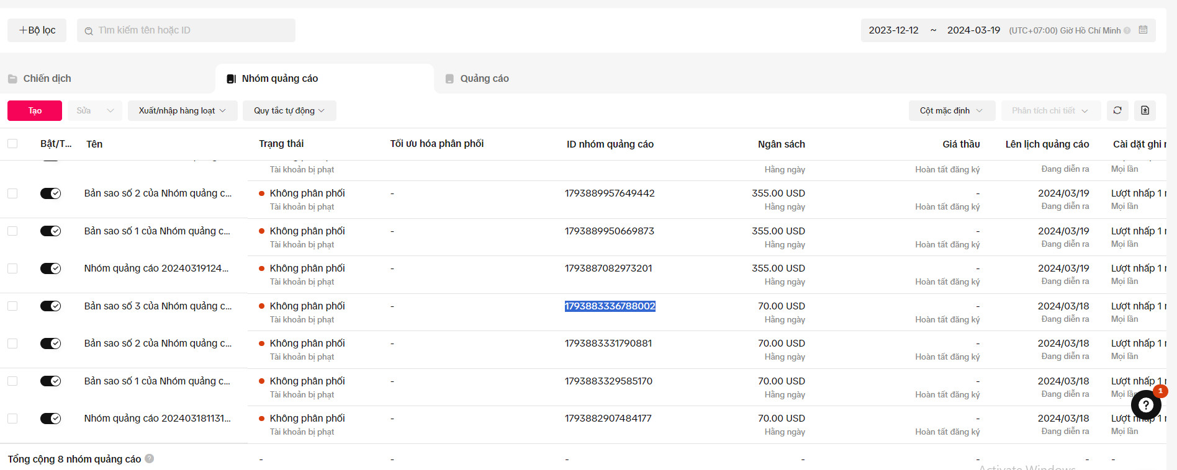
Task: Sort by Ngân sách column header
Action: click(782, 144)
